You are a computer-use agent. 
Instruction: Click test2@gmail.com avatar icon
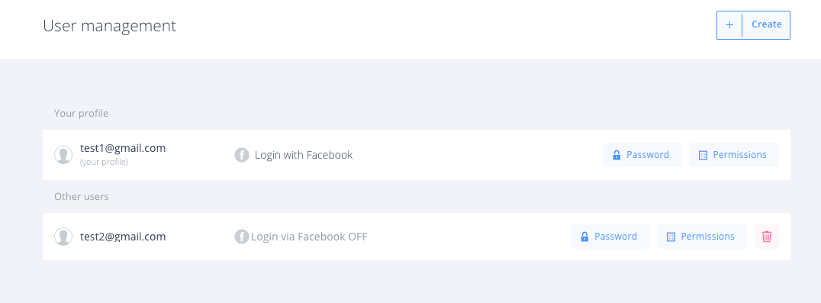pos(63,237)
